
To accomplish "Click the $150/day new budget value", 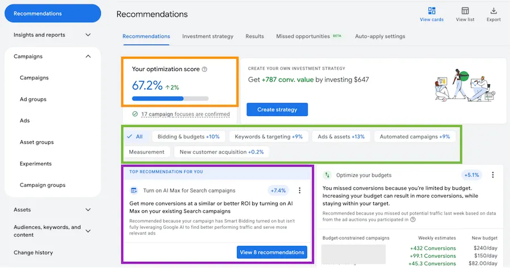I will tap(485, 256).
